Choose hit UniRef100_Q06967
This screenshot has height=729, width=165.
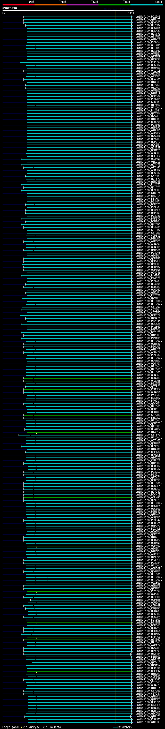[x=148, y=290]
